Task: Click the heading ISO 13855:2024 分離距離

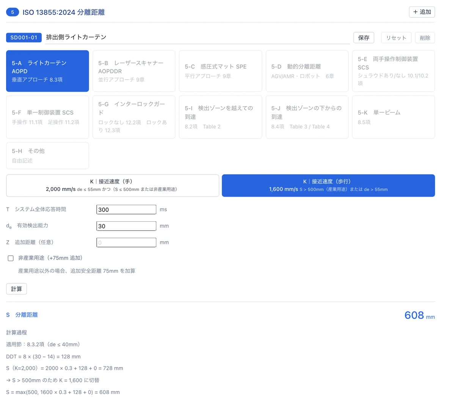Action: click(64, 12)
